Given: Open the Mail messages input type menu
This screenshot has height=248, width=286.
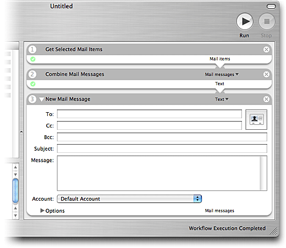Looking at the screenshot, I should click(222, 74).
